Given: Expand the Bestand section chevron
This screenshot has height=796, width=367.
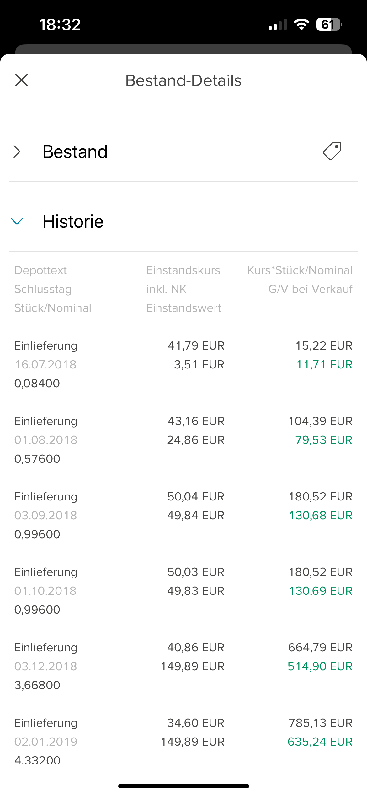Looking at the screenshot, I should click(17, 152).
